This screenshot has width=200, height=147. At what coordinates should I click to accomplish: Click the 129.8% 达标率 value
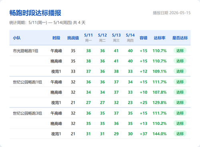[160, 103]
